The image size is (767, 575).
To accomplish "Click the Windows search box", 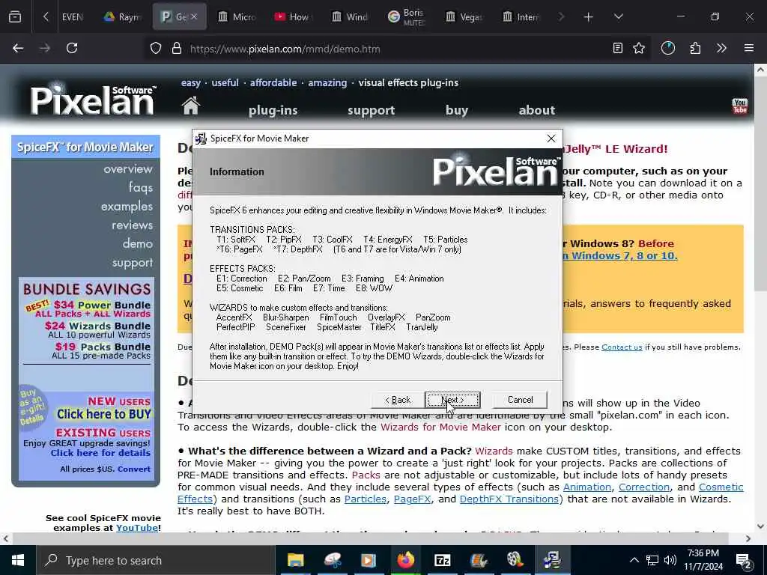I will point(156,560).
